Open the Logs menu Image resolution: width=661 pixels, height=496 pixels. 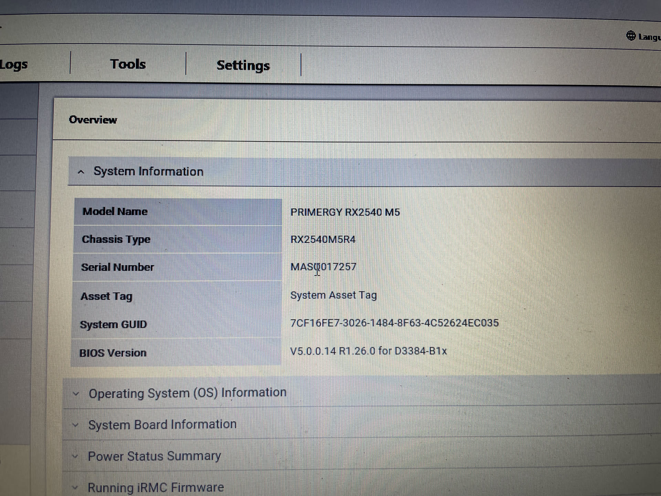tap(14, 64)
